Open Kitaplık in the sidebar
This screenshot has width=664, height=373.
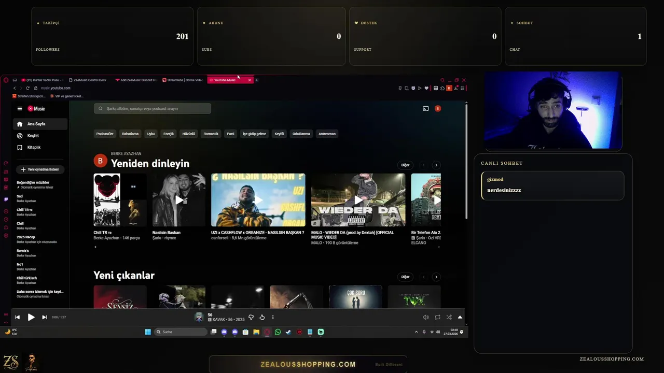(40, 148)
